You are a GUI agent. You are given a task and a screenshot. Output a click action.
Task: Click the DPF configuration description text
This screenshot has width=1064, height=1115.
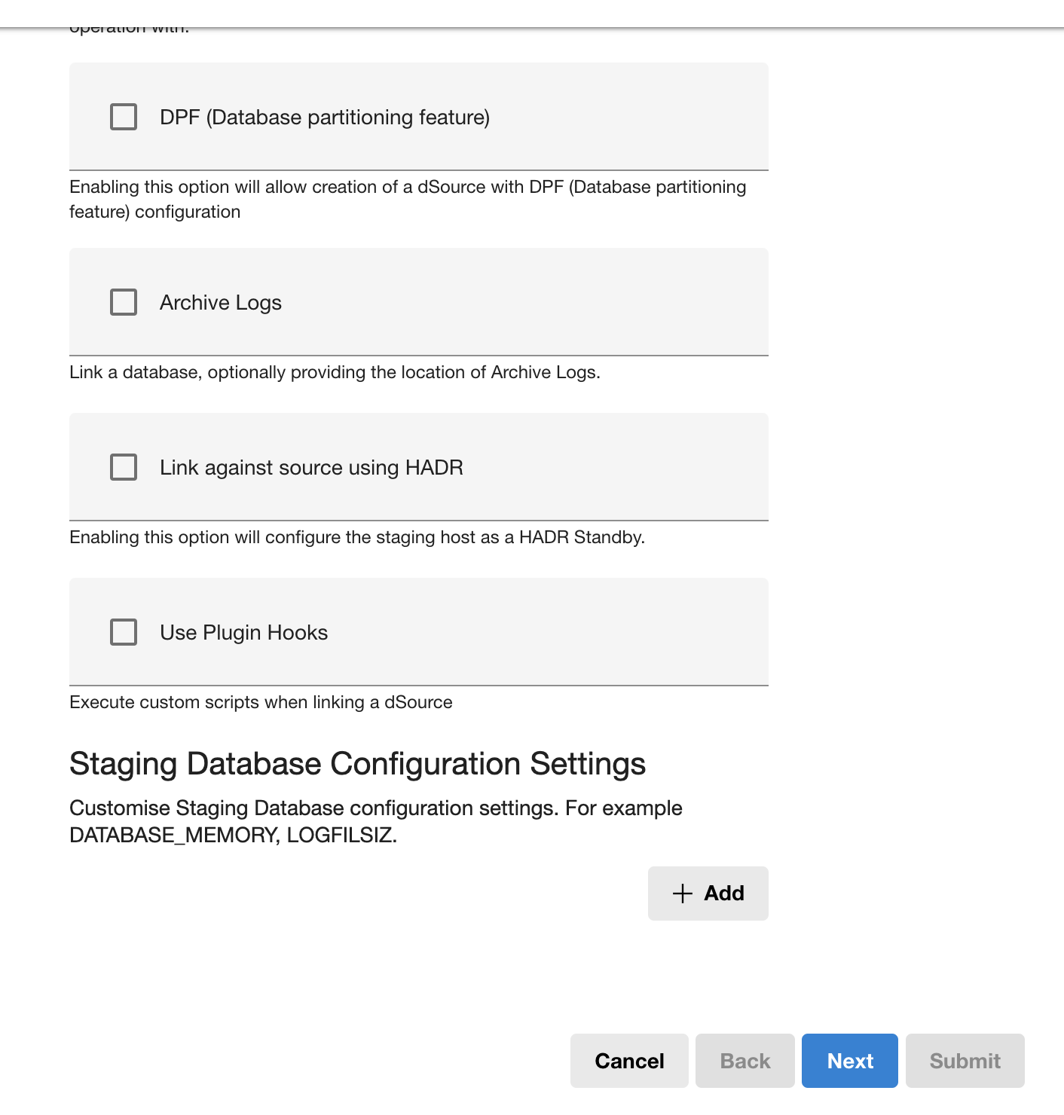[x=408, y=199]
